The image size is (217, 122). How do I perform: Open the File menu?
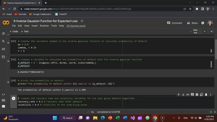point(14,26)
